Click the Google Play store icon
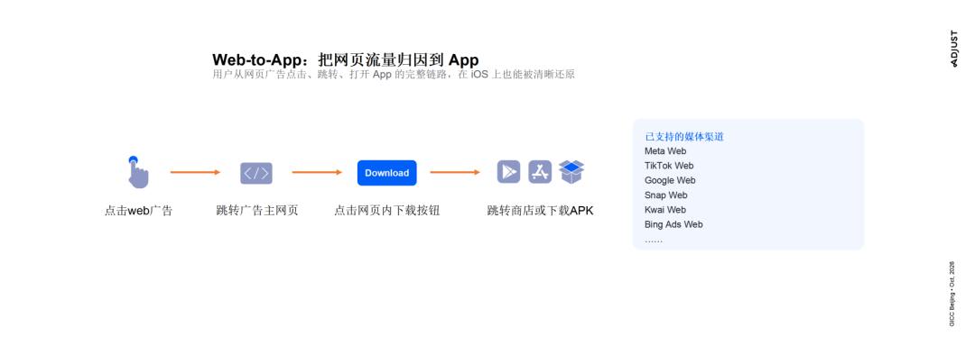Image resolution: width=975 pixels, height=354 pixels. tap(508, 172)
